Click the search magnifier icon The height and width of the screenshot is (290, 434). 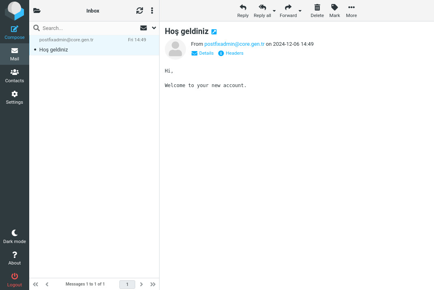coord(36,28)
